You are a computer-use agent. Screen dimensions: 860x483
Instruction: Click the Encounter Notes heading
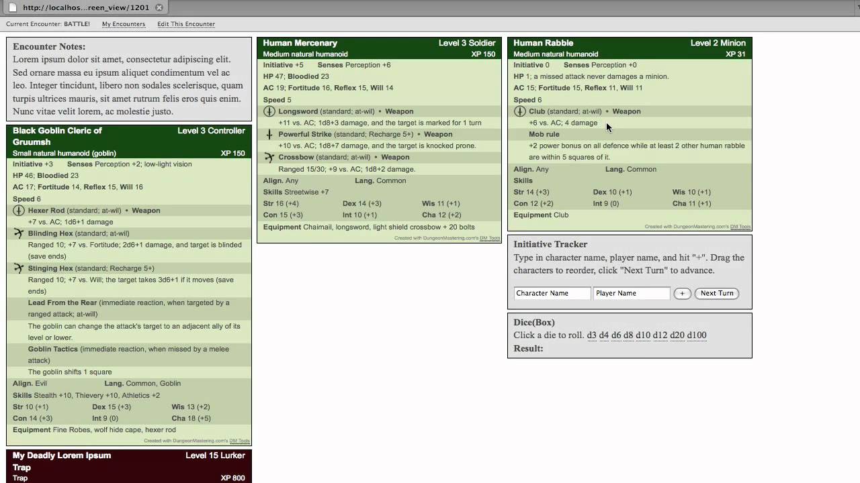point(49,47)
